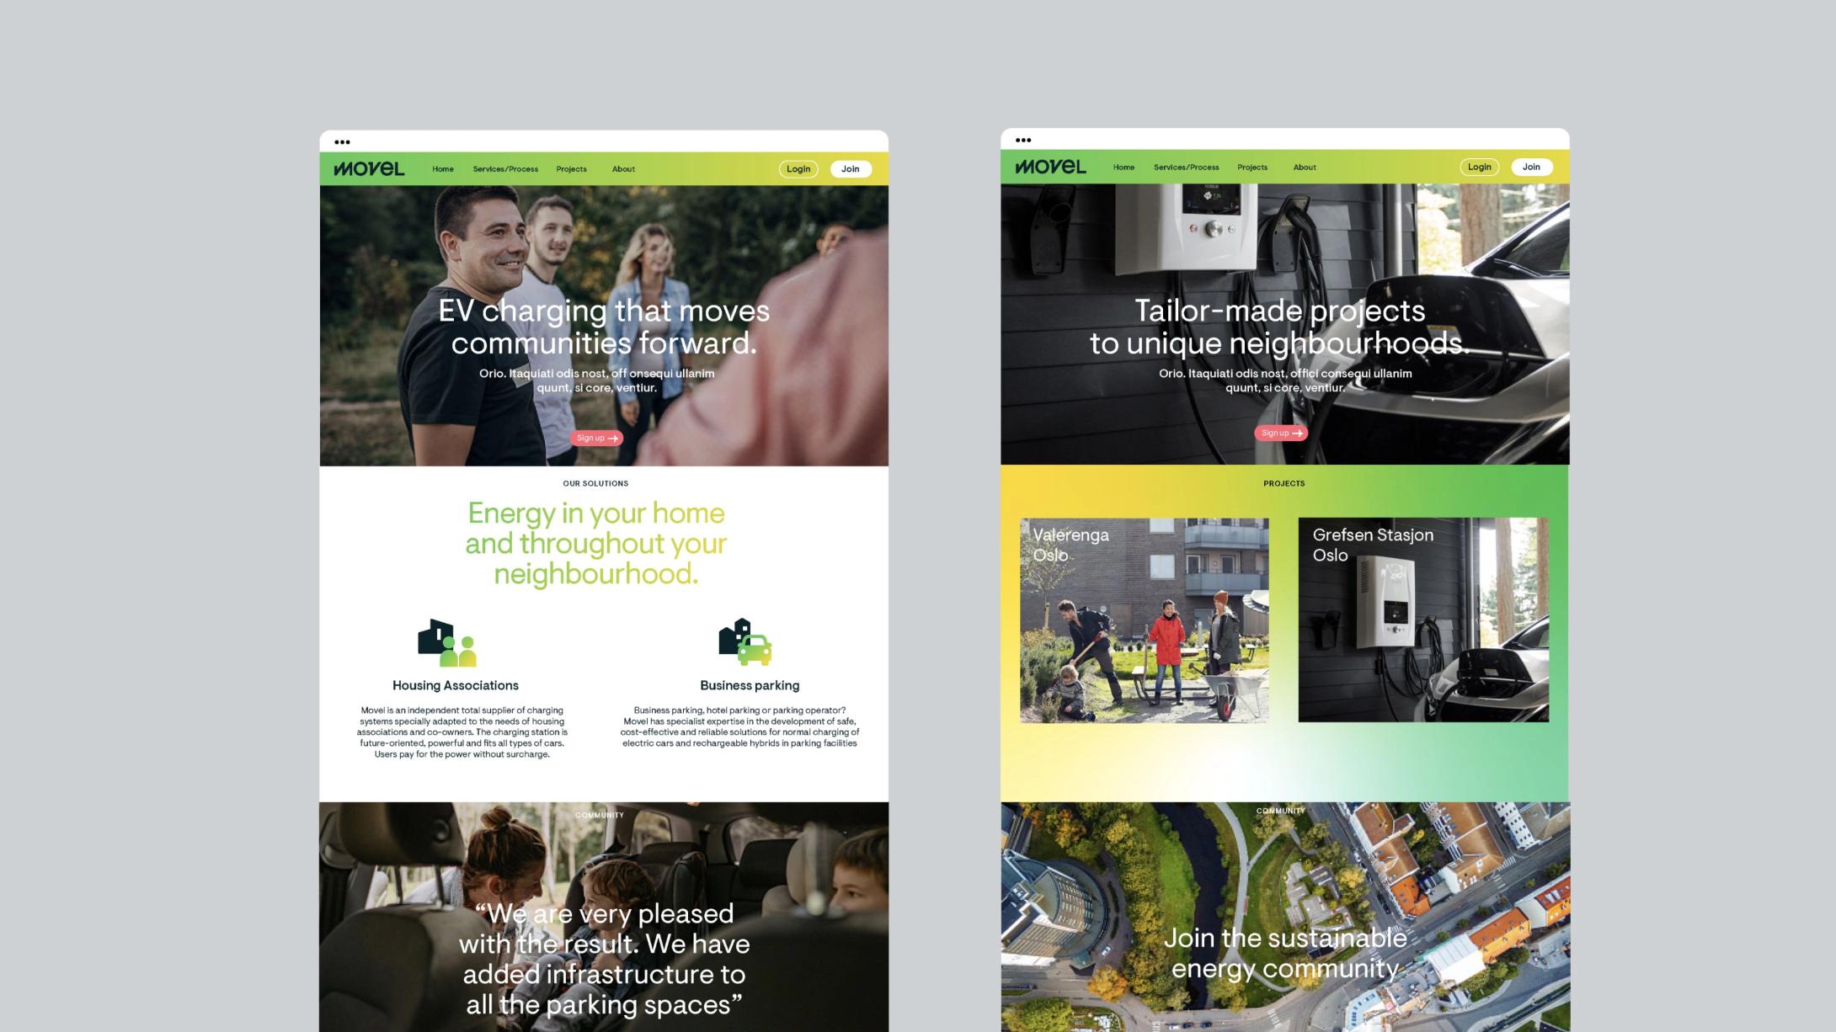Click the Business parking heading
This screenshot has height=1032, width=1836.
(x=749, y=685)
